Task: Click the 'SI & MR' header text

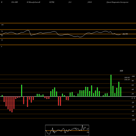Action: [14, 2]
